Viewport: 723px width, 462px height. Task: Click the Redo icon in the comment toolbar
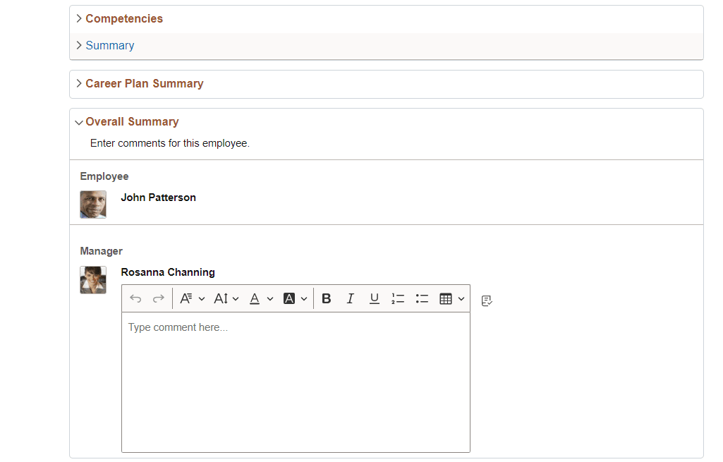(157, 298)
